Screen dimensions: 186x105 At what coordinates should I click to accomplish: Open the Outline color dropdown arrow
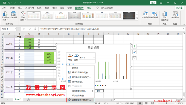coord(79,55)
